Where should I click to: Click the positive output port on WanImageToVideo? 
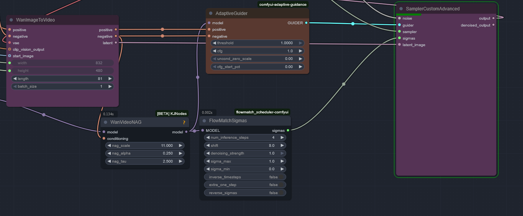pos(116,30)
